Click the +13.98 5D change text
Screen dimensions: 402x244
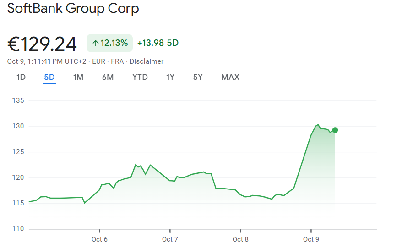pos(158,43)
